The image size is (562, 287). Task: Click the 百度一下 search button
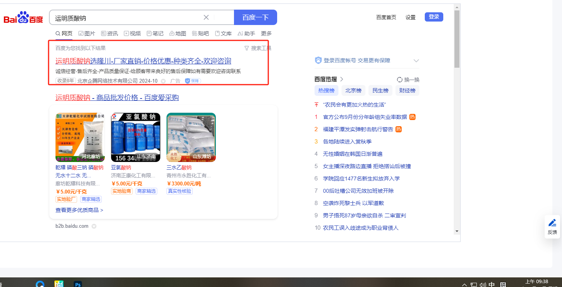256,17
